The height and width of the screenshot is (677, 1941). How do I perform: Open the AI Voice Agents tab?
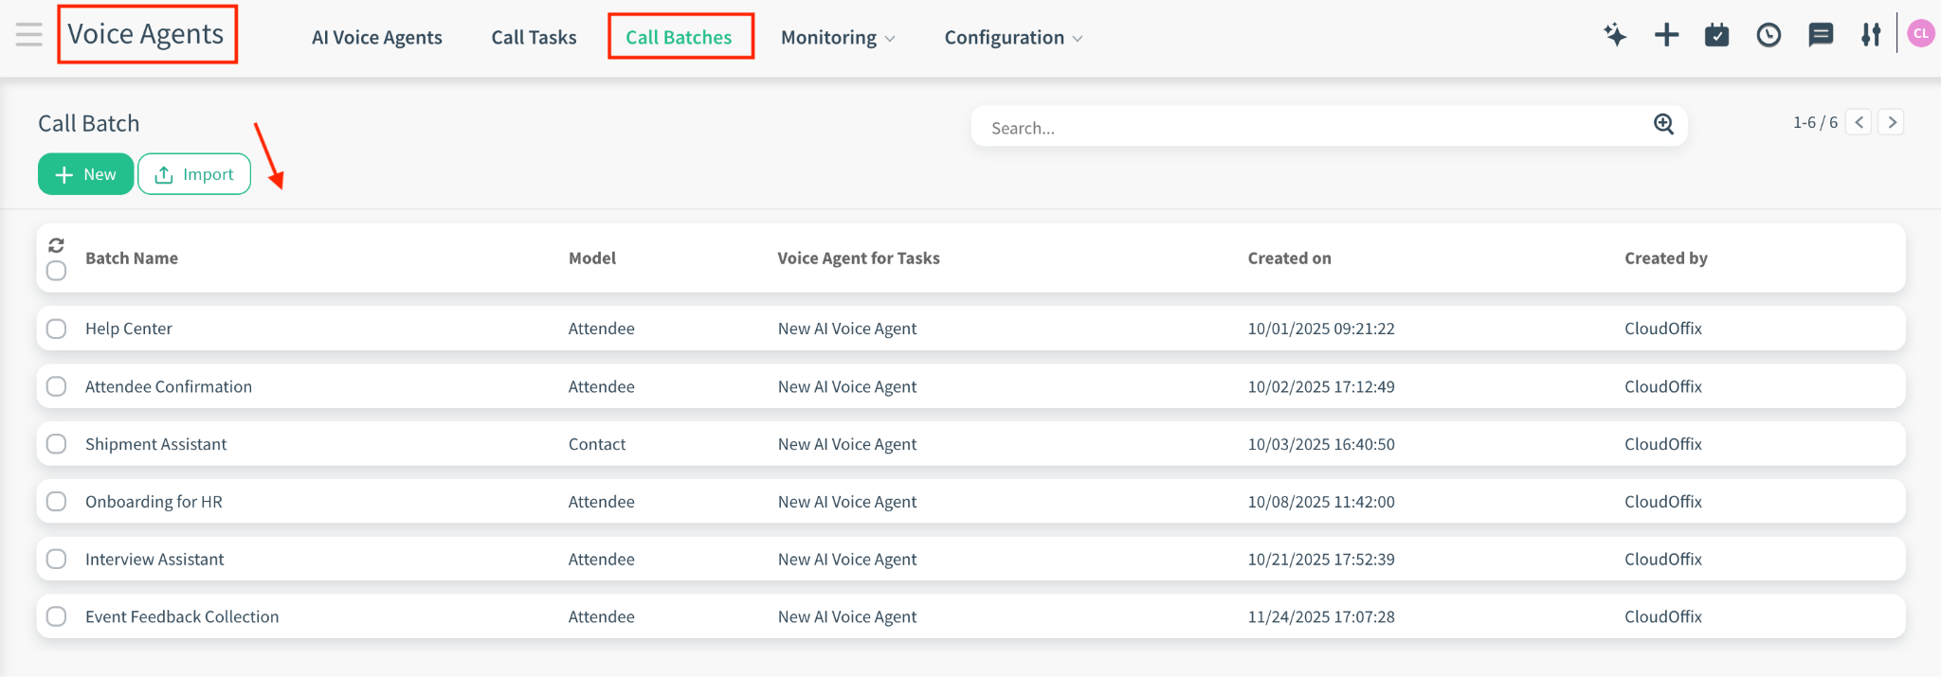376,38
